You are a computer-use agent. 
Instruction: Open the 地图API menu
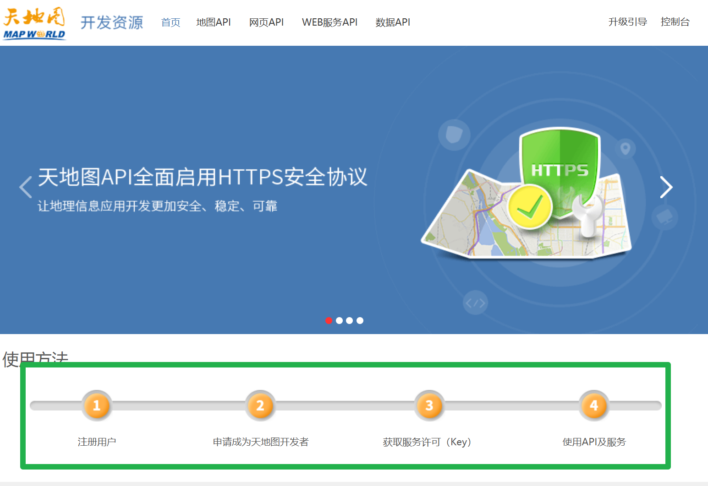214,22
